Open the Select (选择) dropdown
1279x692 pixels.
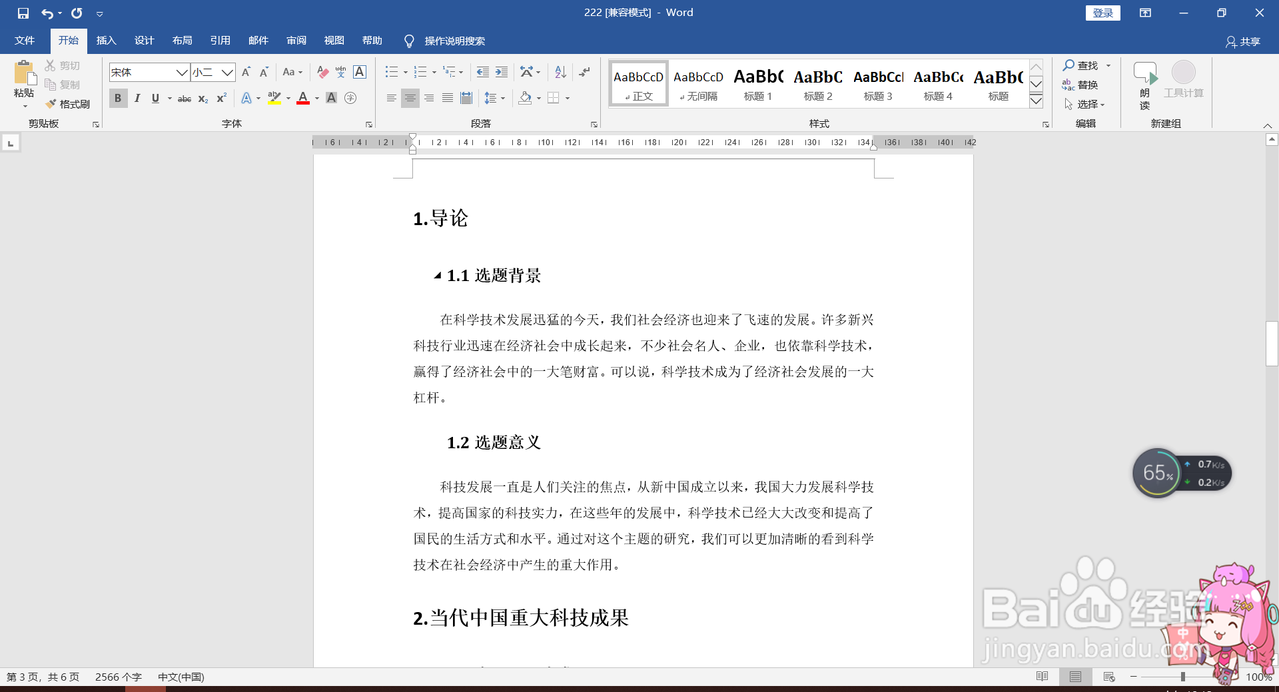(x=1084, y=104)
